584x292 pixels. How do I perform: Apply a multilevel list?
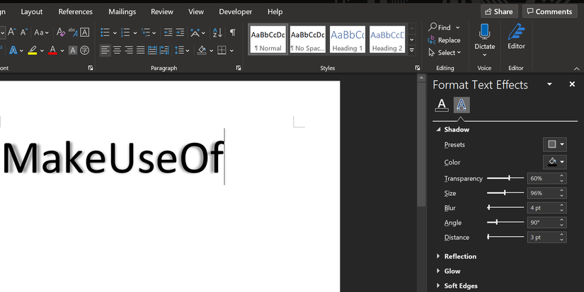pyautogui.click(x=146, y=33)
